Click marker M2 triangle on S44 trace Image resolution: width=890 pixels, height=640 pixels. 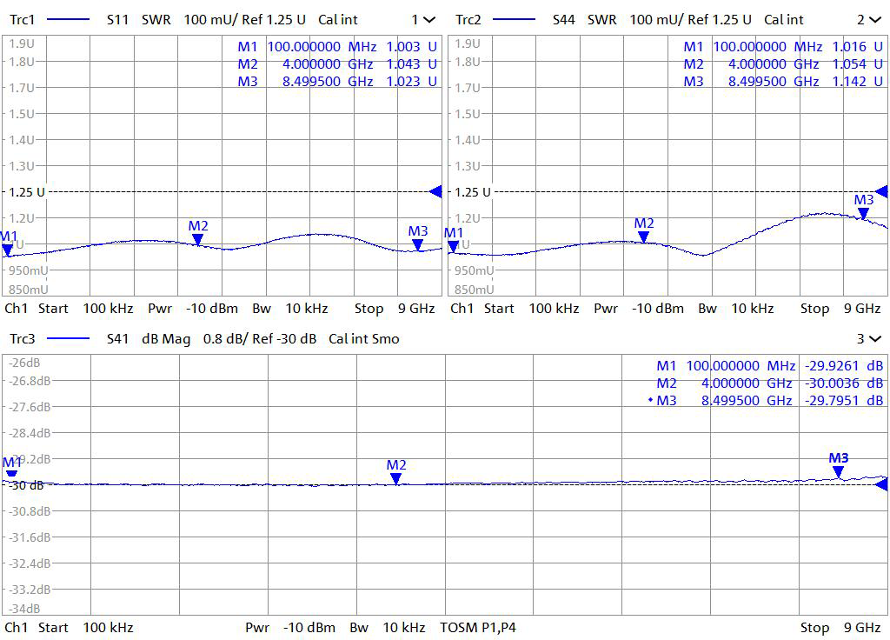pos(643,237)
